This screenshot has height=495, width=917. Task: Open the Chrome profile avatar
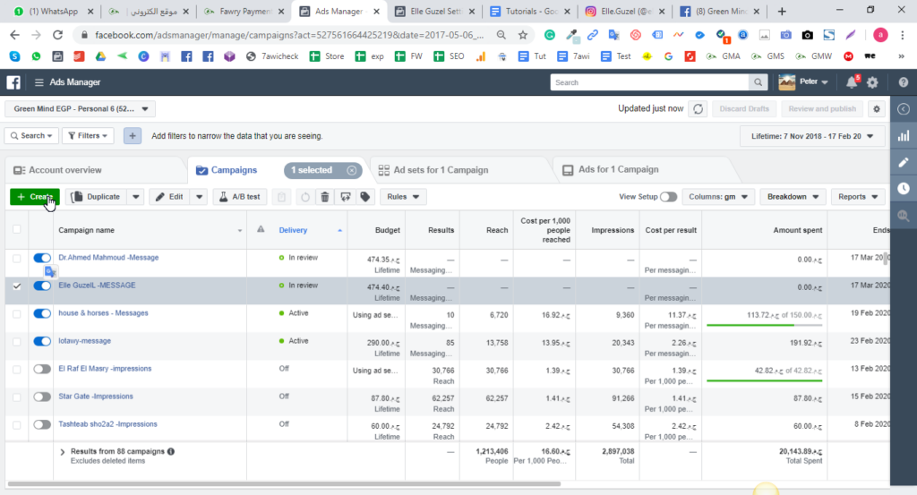tap(880, 35)
